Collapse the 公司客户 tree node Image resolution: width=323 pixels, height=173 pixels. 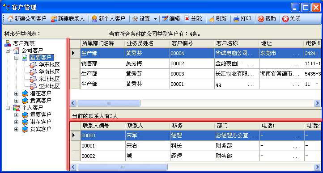(8, 51)
